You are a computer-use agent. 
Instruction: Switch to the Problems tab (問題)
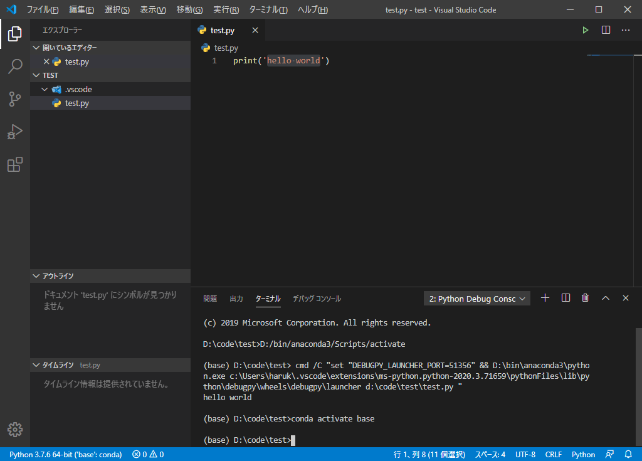[210, 299]
